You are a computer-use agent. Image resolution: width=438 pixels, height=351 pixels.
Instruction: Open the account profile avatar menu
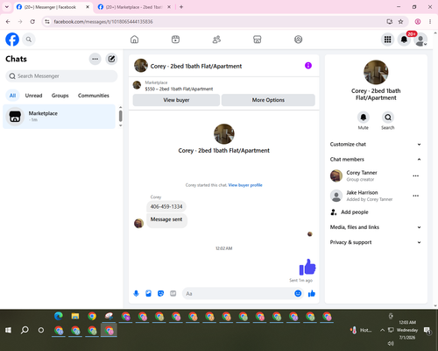[420, 39]
